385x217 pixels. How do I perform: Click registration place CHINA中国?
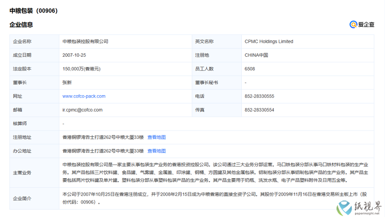[256, 55]
